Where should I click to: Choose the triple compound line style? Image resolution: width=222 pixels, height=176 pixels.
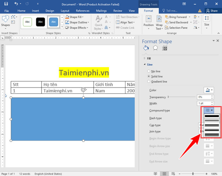tap(212, 135)
